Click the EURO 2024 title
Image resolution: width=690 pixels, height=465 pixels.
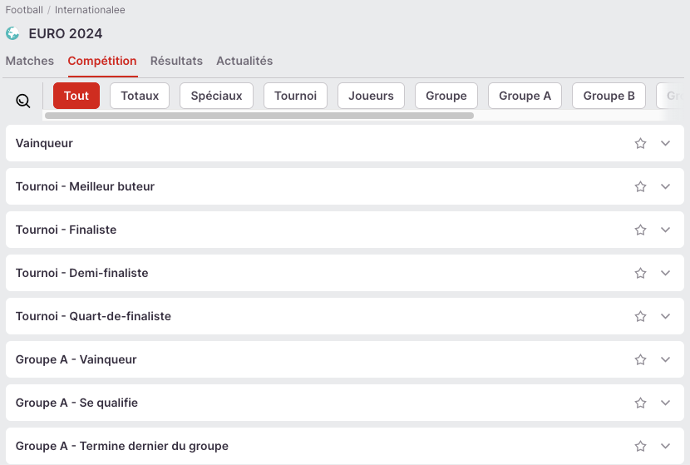pyautogui.click(x=66, y=33)
